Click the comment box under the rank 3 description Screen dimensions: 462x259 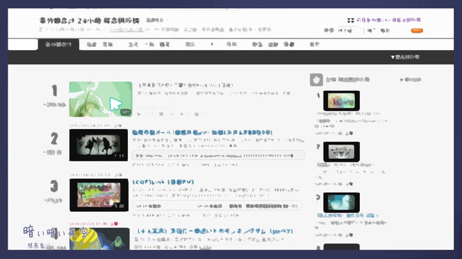(217, 206)
